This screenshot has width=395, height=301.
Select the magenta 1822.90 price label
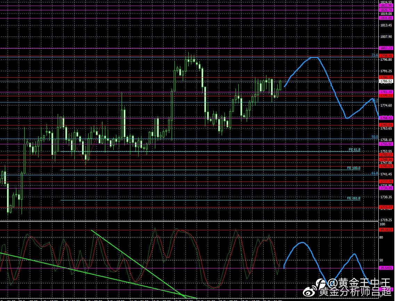pos(386,6)
